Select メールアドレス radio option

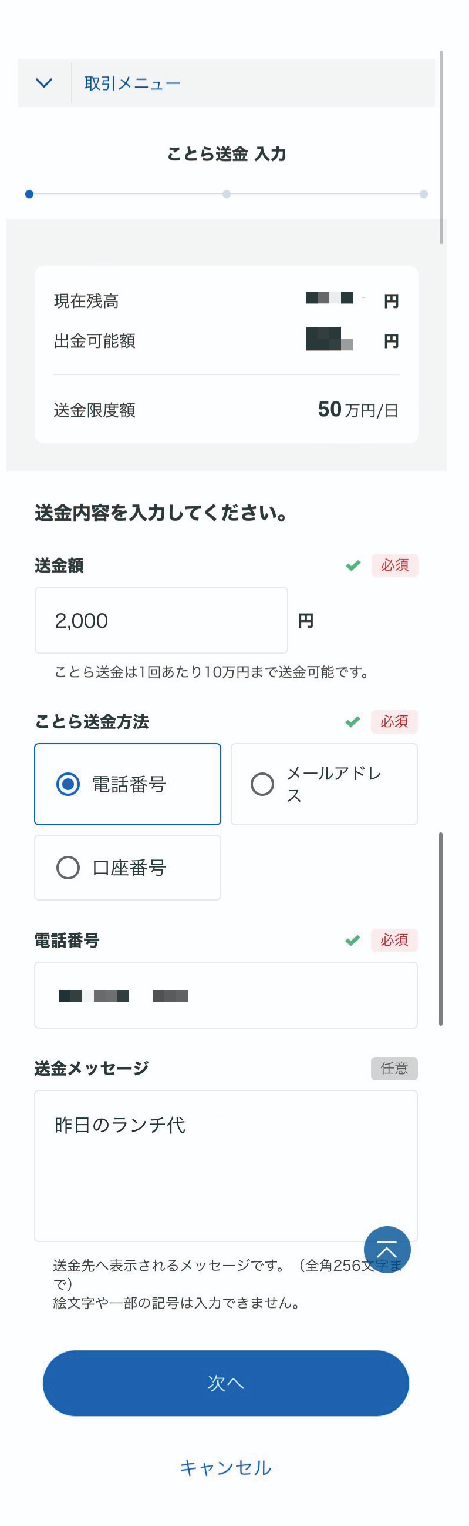tap(262, 784)
